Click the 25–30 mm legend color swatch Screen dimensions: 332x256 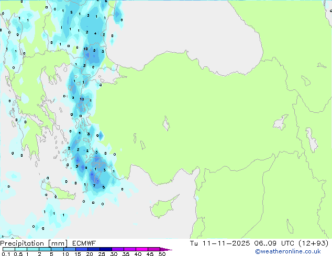(x=105, y=249)
